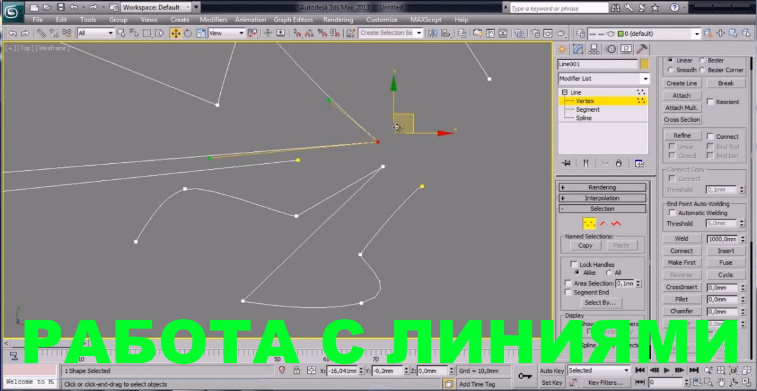The height and width of the screenshot is (391, 757).
Task: Click the Select by Name list icon
Action: [x=134, y=33]
